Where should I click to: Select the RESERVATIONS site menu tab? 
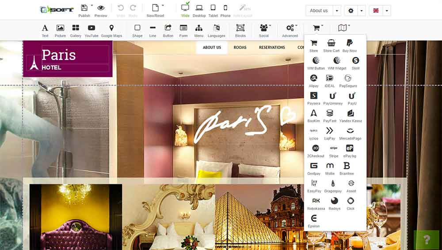[x=272, y=48]
